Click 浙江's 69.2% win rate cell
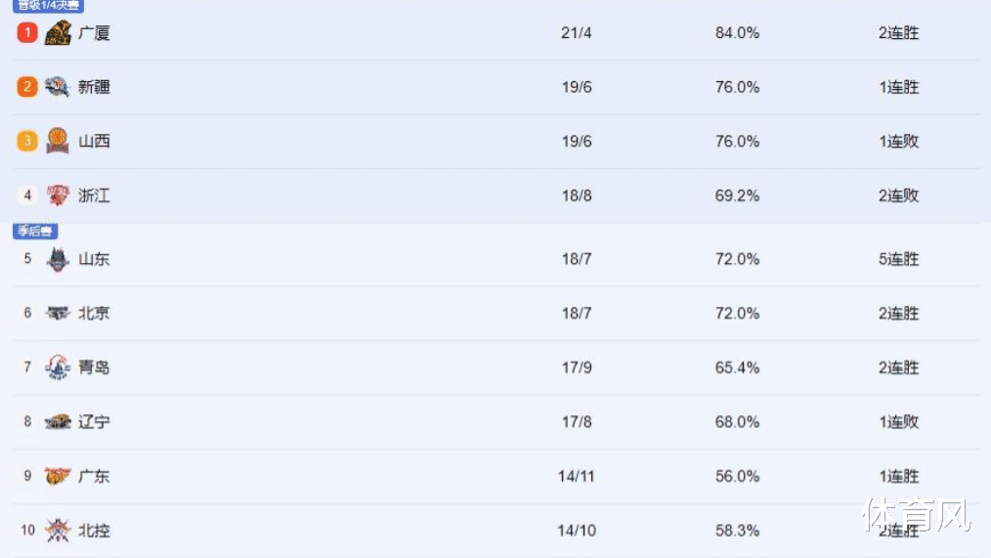The width and height of the screenshot is (991, 558). point(737,195)
